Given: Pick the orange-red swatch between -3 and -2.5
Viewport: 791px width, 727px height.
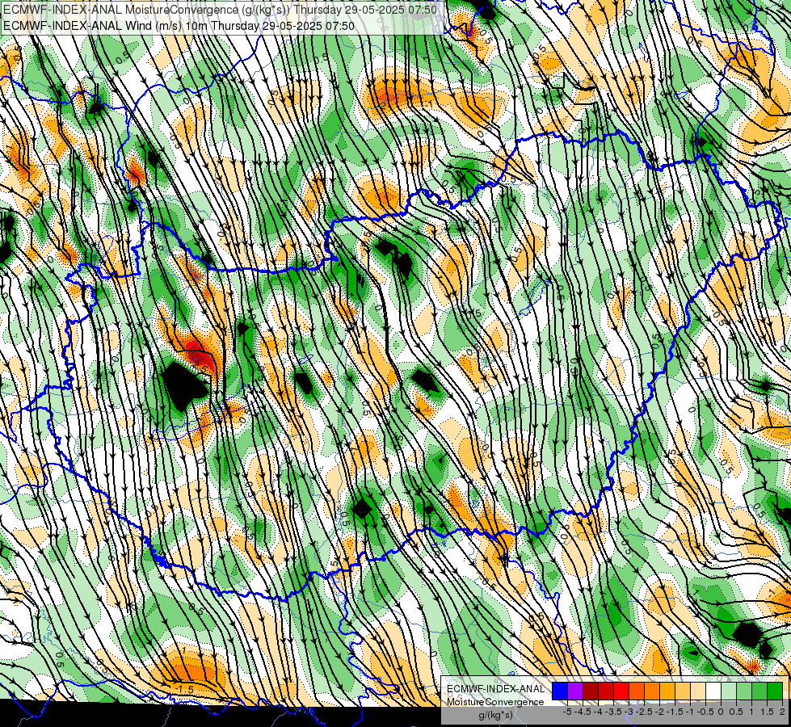Looking at the screenshot, I should point(637,691).
